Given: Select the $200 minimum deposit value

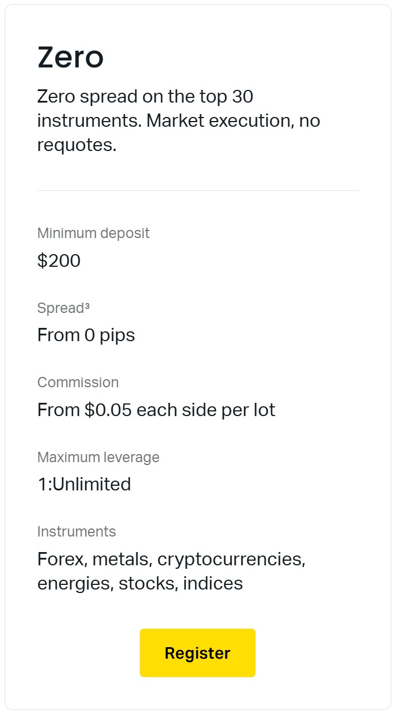Looking at the screenshot, I should pos(59,261).
